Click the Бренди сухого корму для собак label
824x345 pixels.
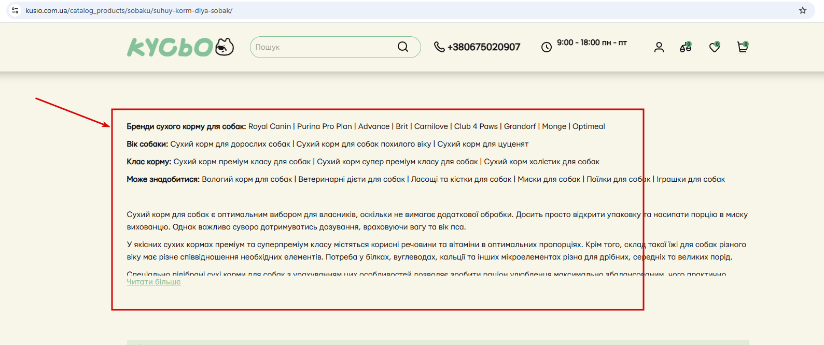[x=186, y=126]
